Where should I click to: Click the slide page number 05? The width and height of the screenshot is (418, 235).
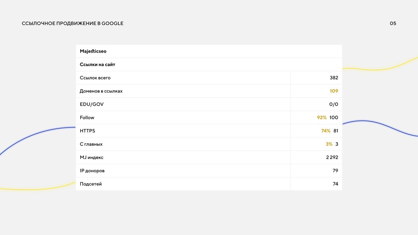tap(393, 23)
